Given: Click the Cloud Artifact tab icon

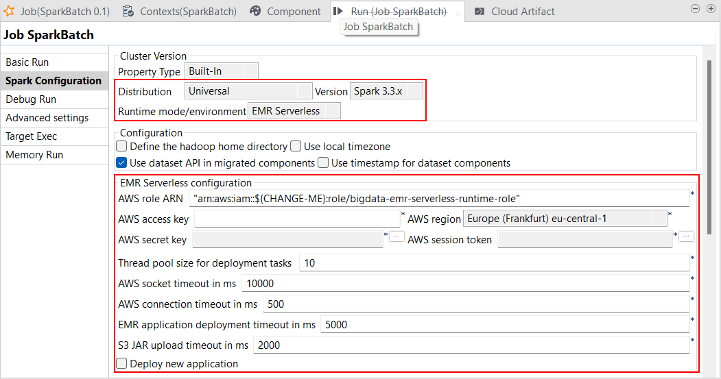Looking at the screenshot, I should pyautogui.click(x=480, y=11).
